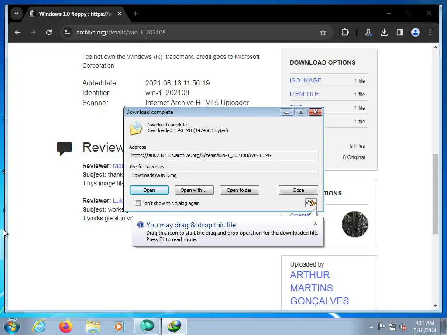Reload the archive.org page
447x335 pixels.
coord(49,32)
